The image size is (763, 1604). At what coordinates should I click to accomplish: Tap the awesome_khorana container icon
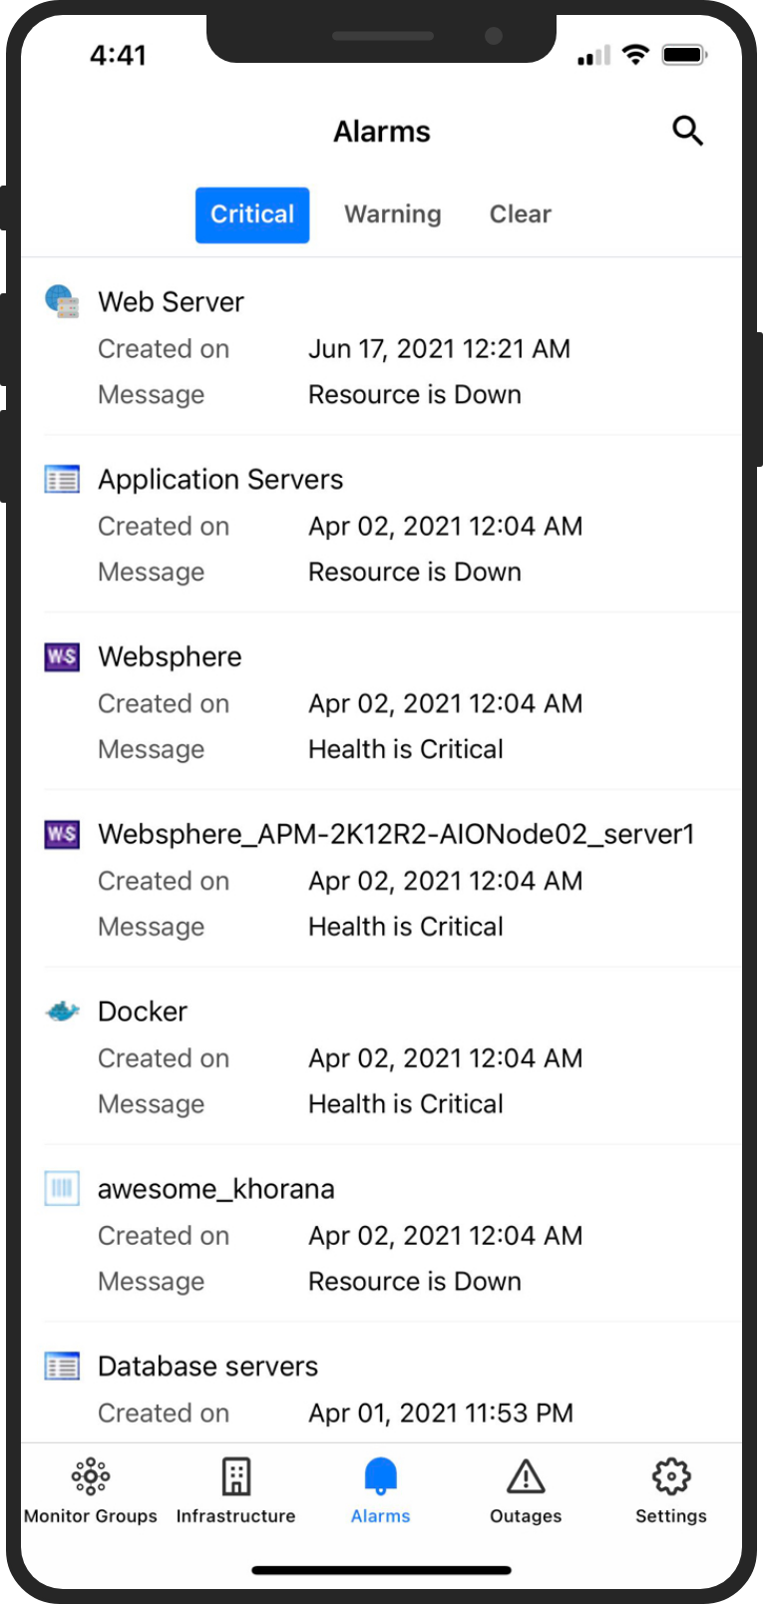coord(62,1188)
